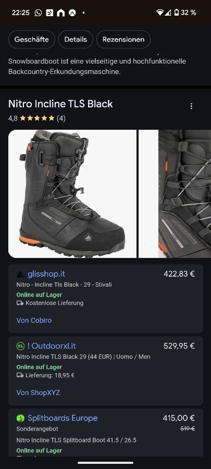Screen dimensions: 211x469
Task: Tap the green Outdoorxl.it XL logo icon
Action: [20, 346]
